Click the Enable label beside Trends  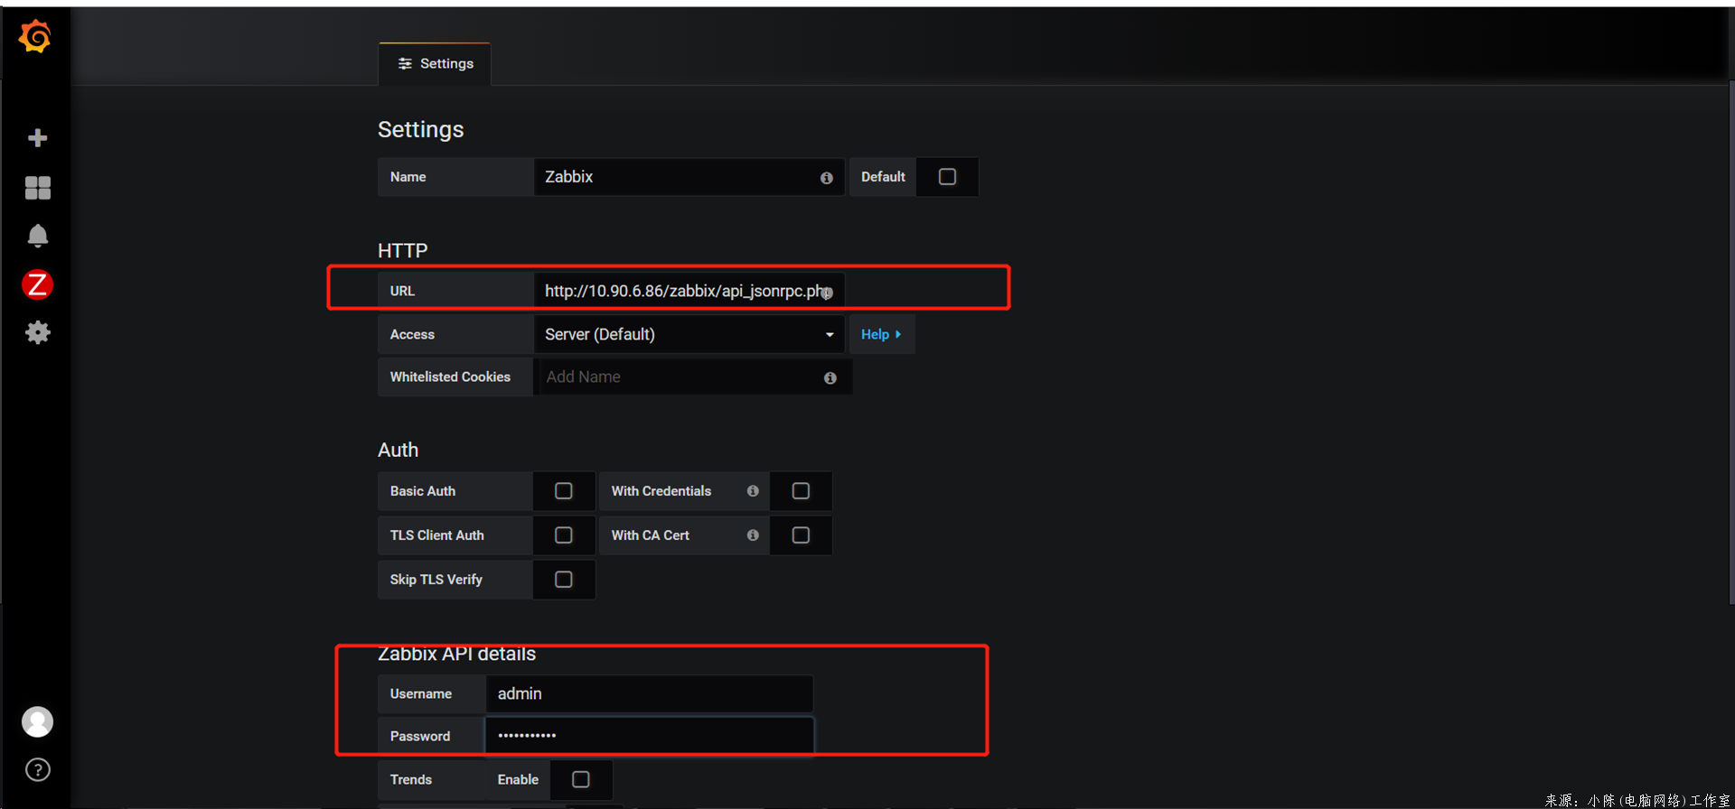tap(518, 779)
